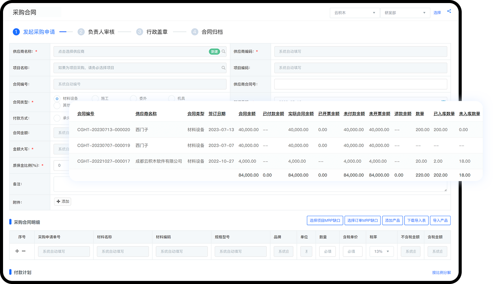Go to the 发起采购申请 step
The width and height of the screenshot is (493, 284).
point(39,32)
